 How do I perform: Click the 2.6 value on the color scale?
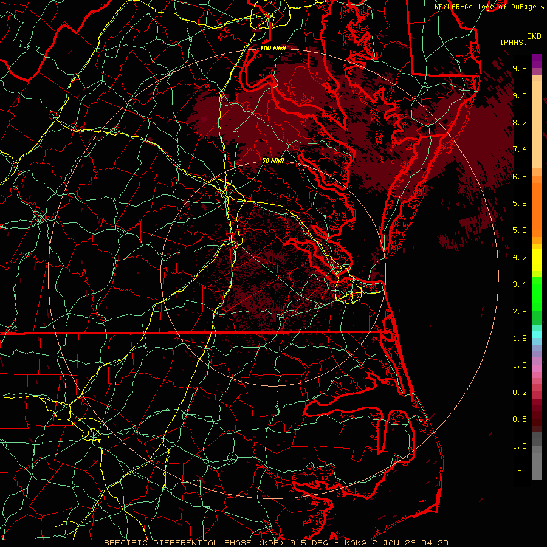click(520, 312)
